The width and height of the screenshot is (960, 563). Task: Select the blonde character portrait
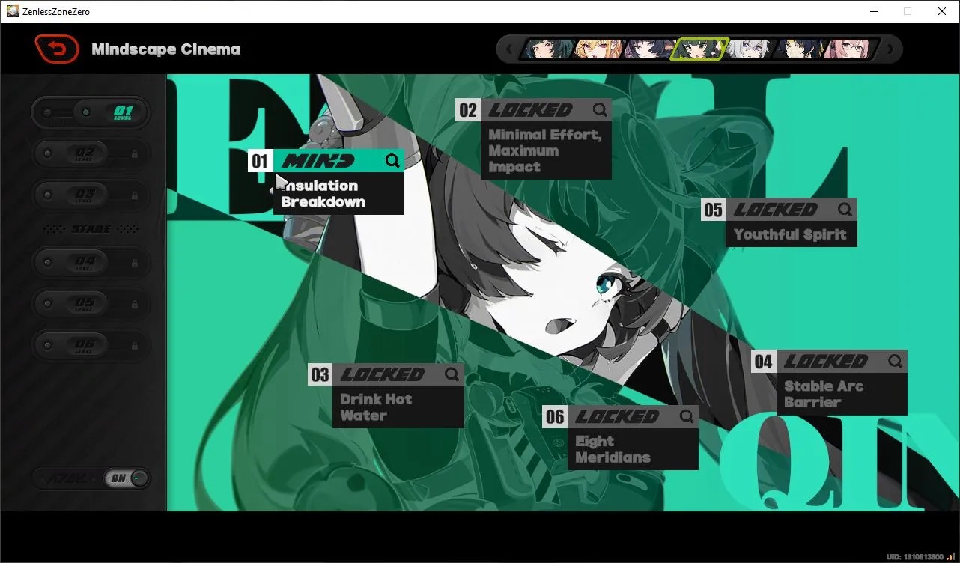598,49
